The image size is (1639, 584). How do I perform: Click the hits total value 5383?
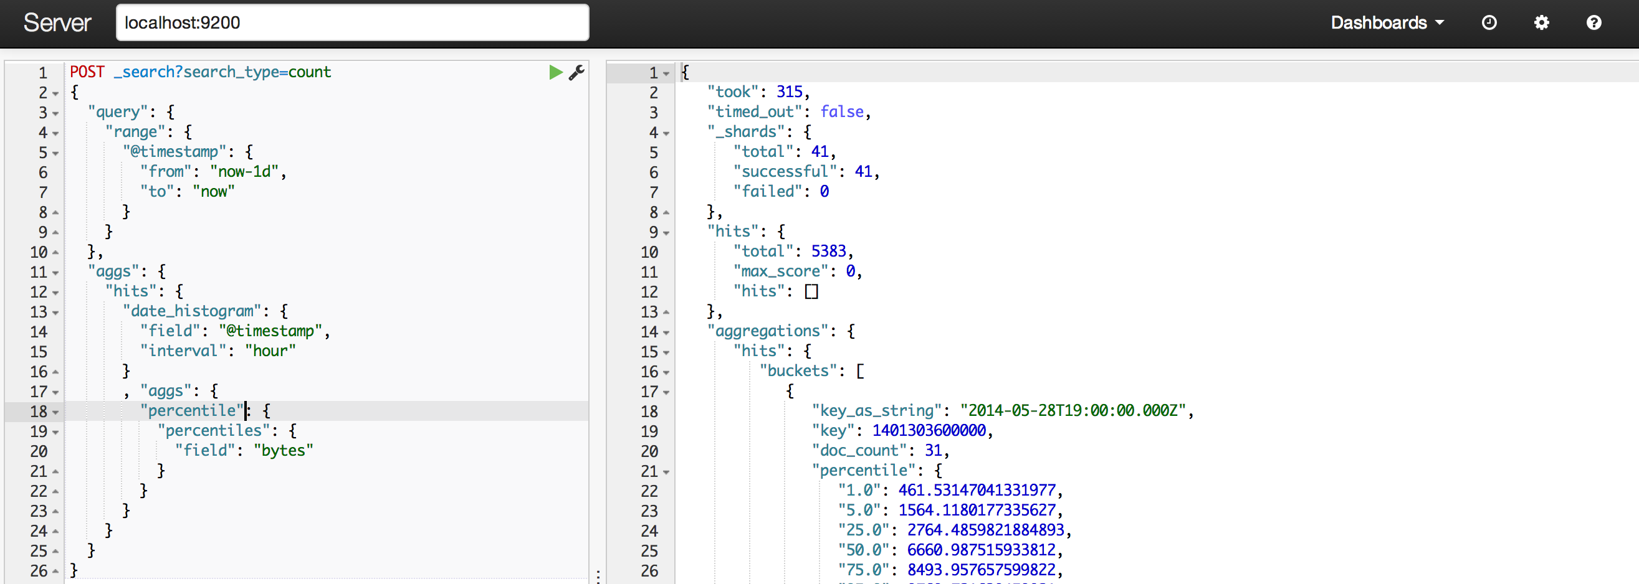point(828,251)
